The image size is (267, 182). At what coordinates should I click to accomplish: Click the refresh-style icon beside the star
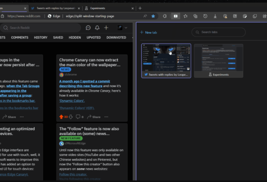click(x=165, y=16)
